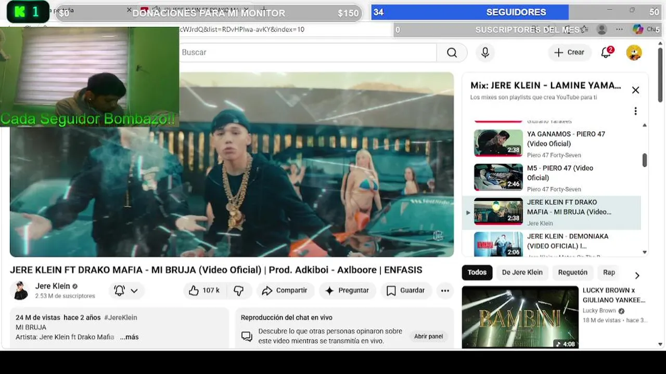Expand description with ...más
This screenshot has width=666, height=374.
tap(129, 337)
